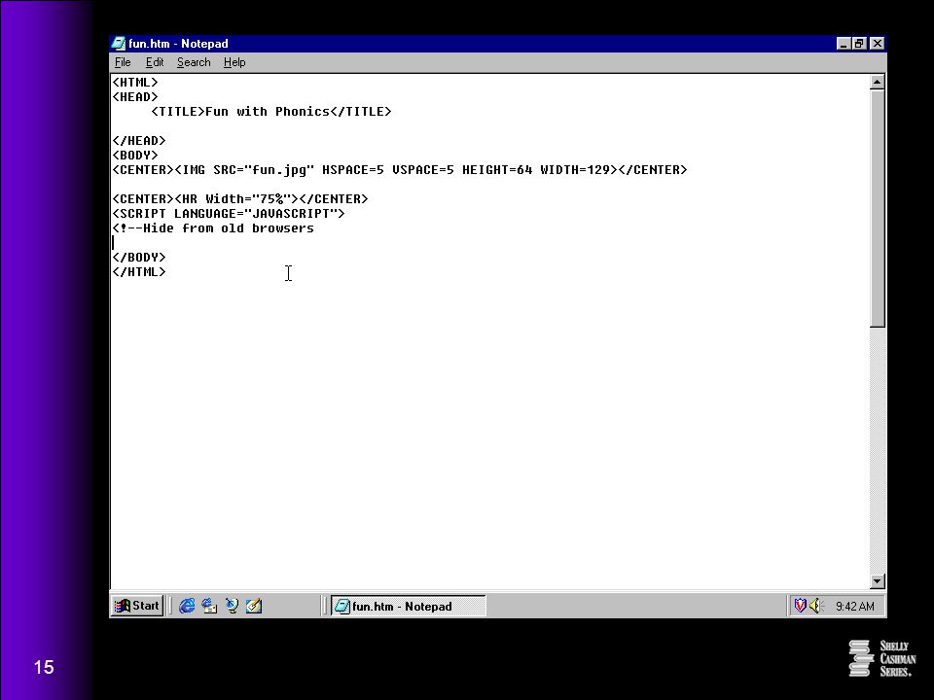The height and width of the screenshot is (700, 934).
Task: Restore the Notepad window size
Action: coord(859,44)
